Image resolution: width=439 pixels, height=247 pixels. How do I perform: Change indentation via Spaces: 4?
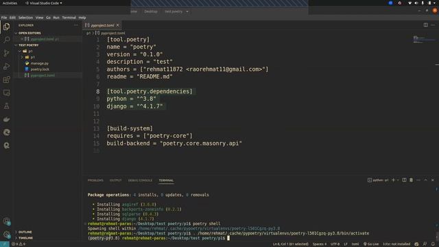[320, 244]
